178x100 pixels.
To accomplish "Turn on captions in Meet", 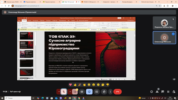I will [82, 92].
